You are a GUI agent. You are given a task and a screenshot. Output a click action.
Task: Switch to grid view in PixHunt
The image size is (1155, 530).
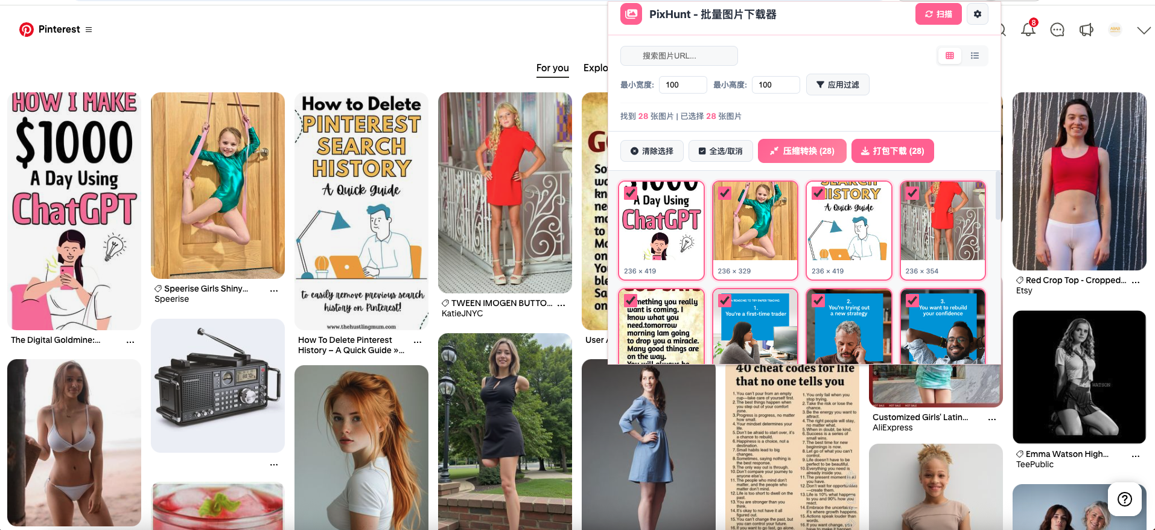949,56
